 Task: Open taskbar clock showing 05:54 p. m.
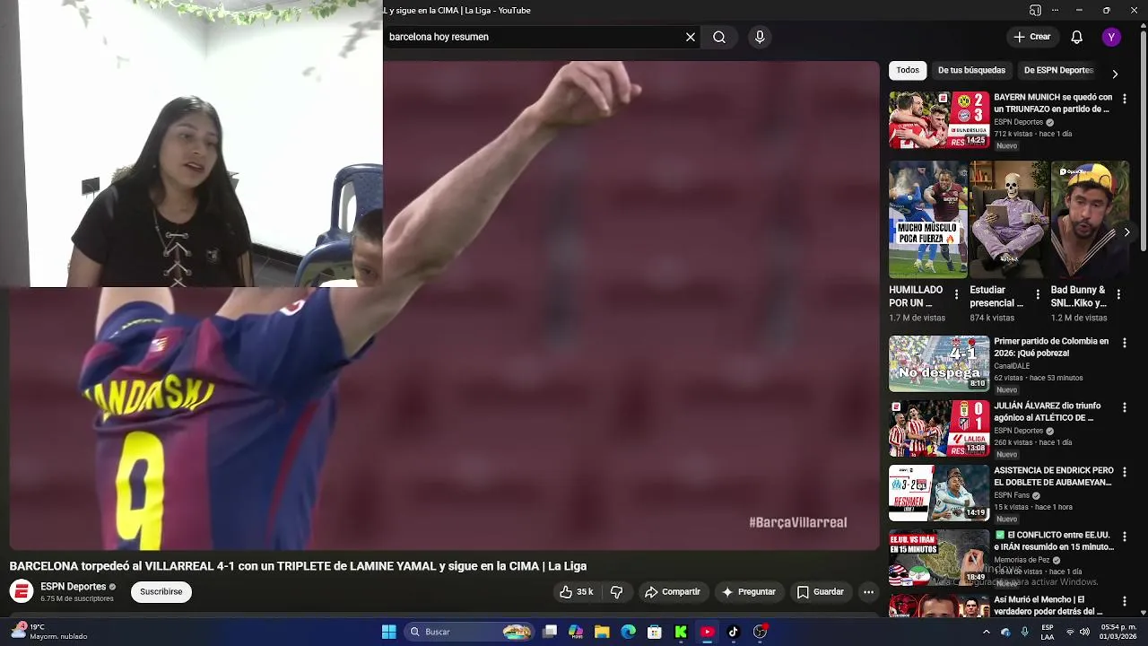coord(1118,632)
